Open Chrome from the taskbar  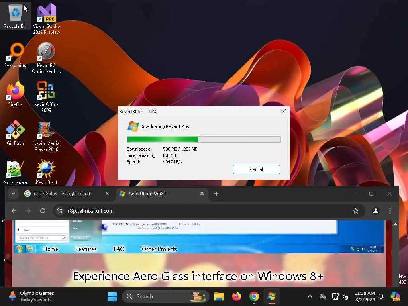point(254,296)
